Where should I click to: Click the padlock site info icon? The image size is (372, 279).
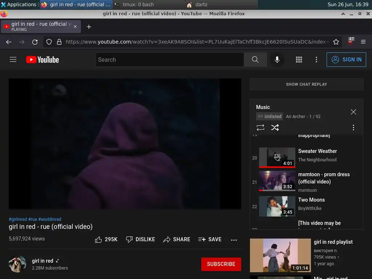click(x=59, y=42)
